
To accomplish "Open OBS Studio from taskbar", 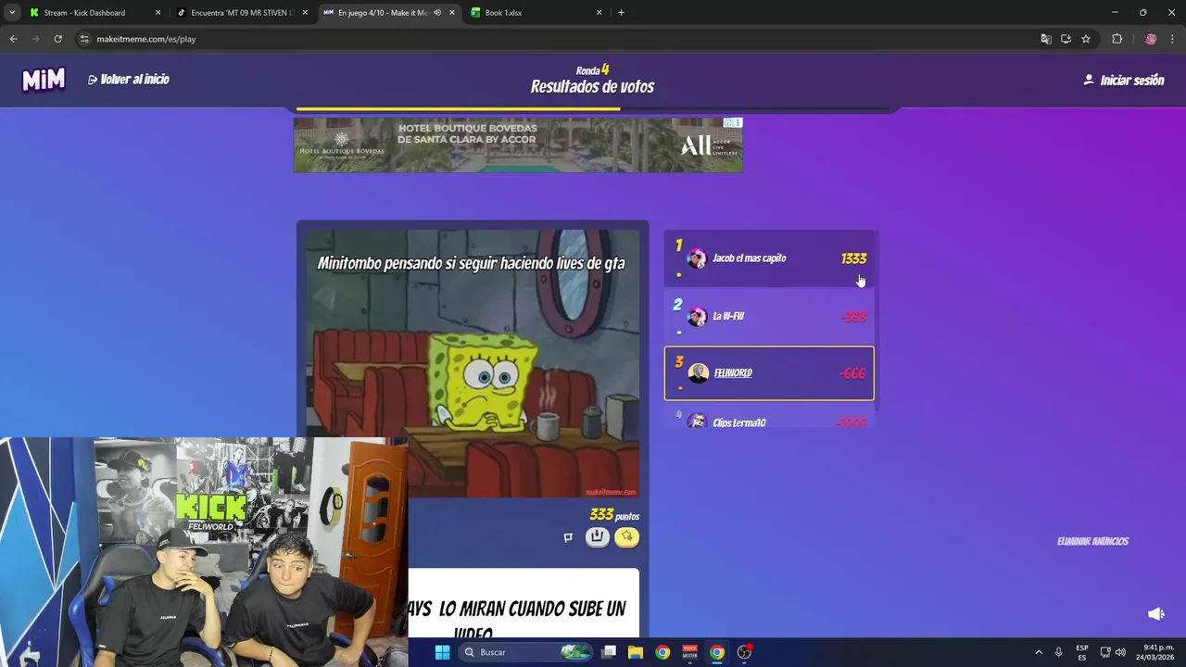I will pos(744,652).
